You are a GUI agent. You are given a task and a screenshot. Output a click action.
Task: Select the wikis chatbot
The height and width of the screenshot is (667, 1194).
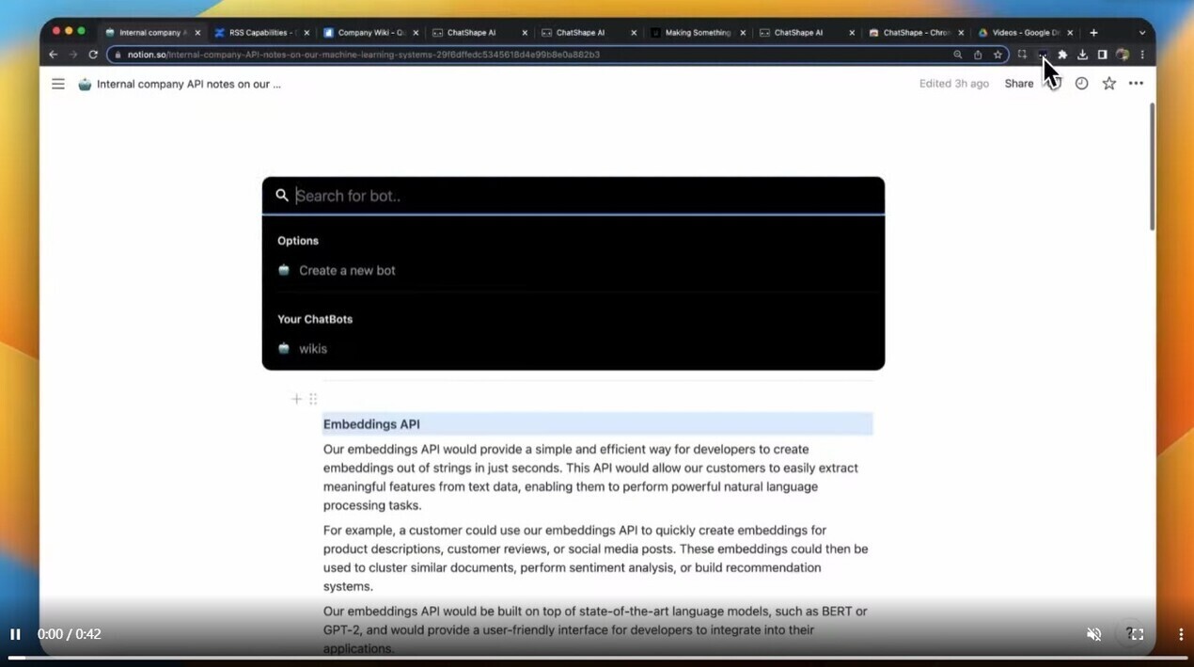313,349
